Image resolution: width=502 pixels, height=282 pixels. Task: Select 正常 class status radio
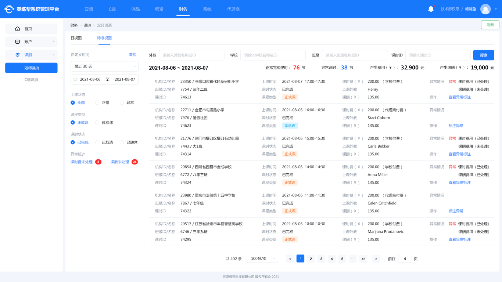[97, 103]
